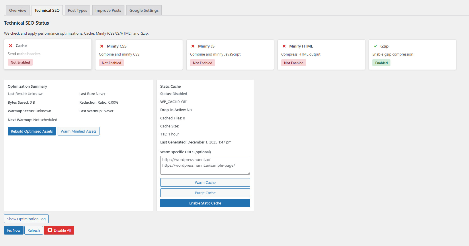The height and width of the screenshot is (246, 469).
Task: Open the Overview tab
Action: [x=17, y=10]
